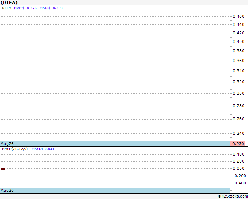Image resolution: width=248 pixels, height=199 pixels.
Task: Click the Aug26 date label under price chart
Action: (x=7, y=144)
